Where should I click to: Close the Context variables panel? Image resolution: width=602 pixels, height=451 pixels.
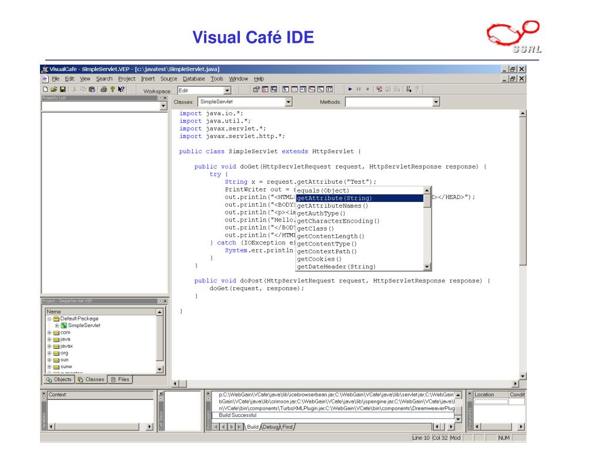[44, 394]
